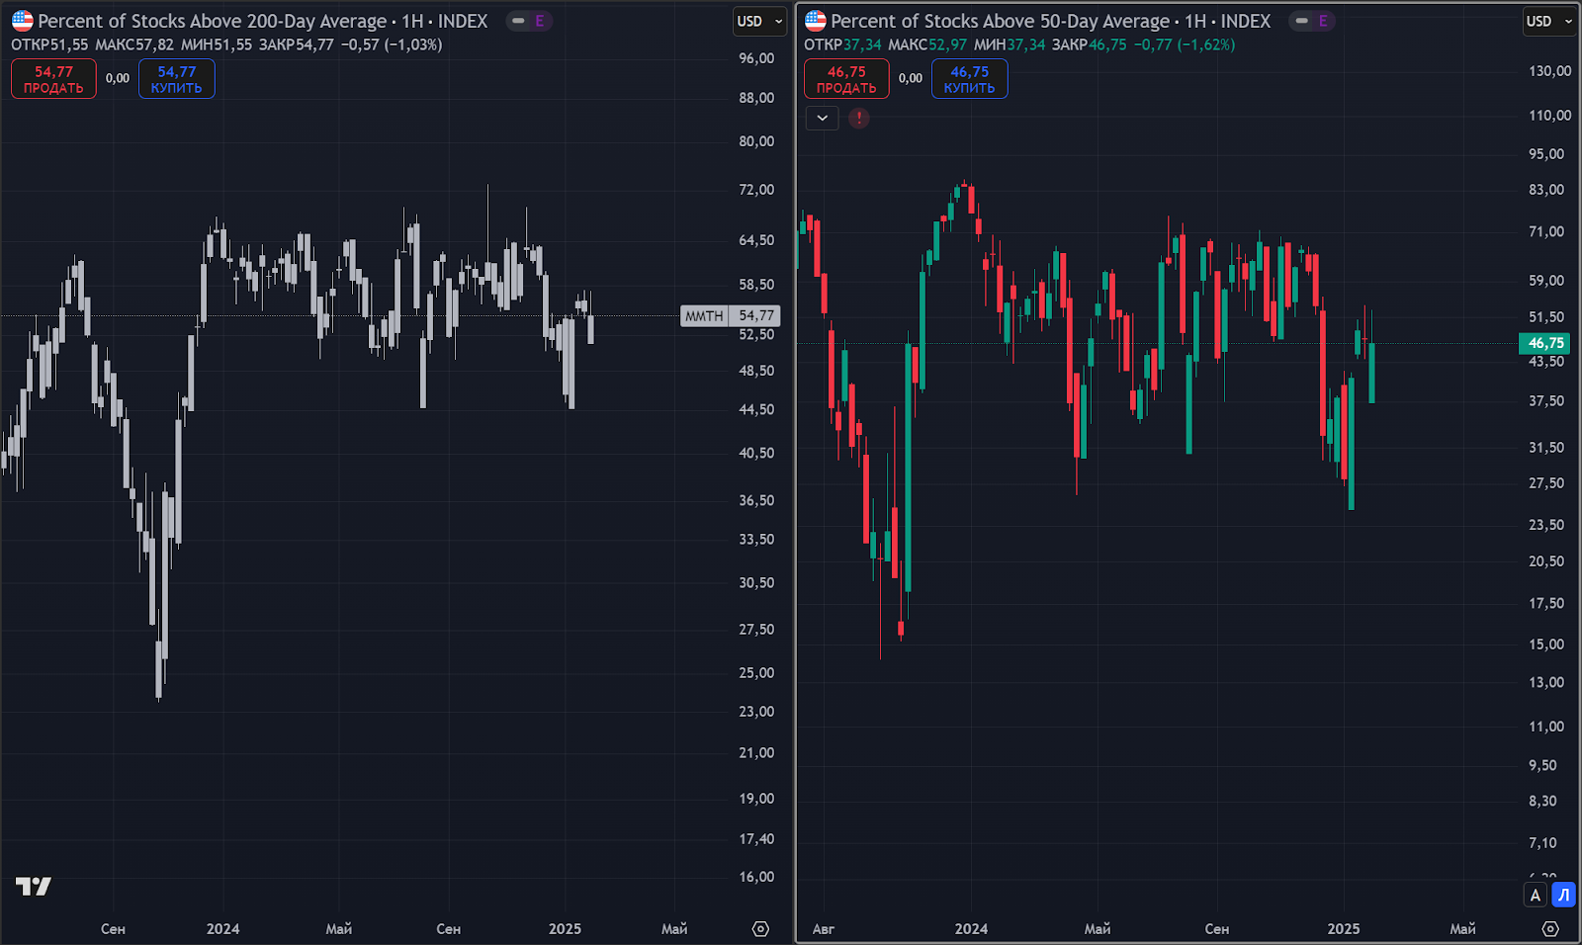Click ПРОДАТЬ 54,77 sell button
Image resolution: width=1582 pixels, height=945 pixels.
click(x=53, y=79)
